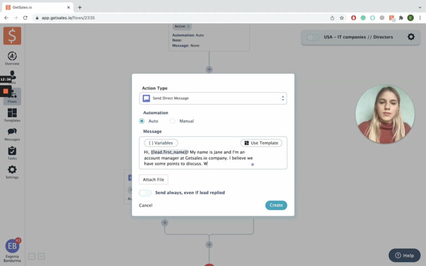Open the Templates sidebar section
Viewport: 426px width, 266px height.
coord(12,115)
